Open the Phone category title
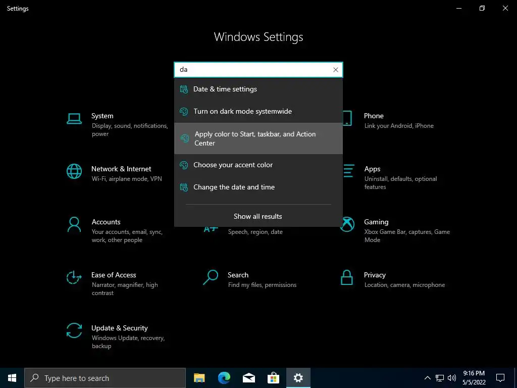This screenshot has height=388, width=517. pos(374,116)
